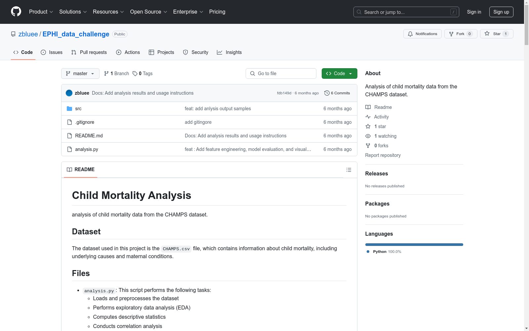
Task: Open the Insights tab
Action: coord(229,52)
